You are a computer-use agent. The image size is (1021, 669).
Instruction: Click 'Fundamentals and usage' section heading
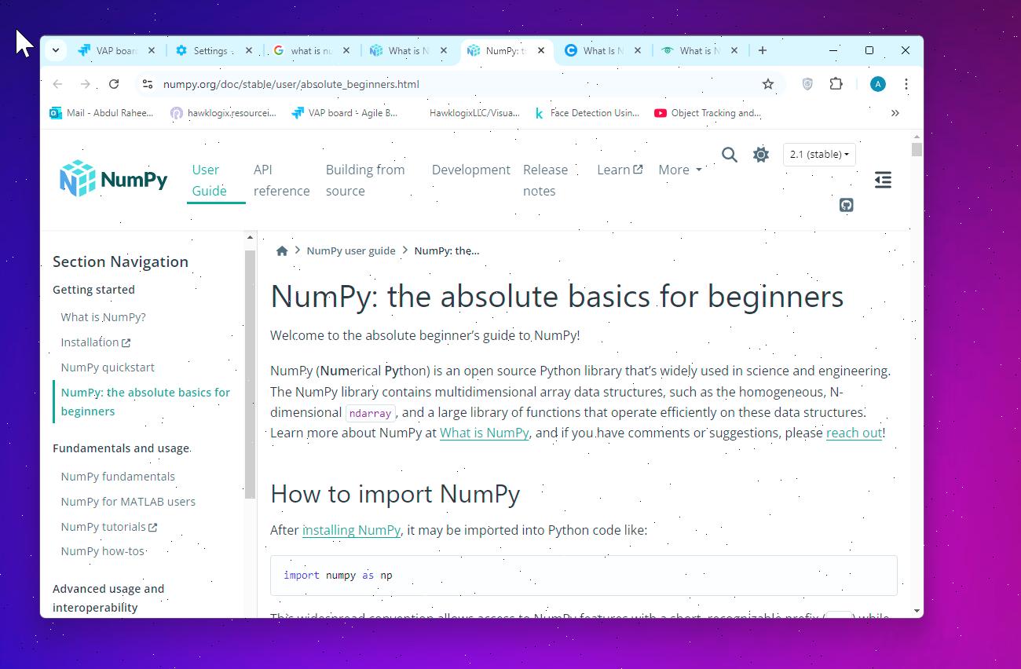(121, 448)
